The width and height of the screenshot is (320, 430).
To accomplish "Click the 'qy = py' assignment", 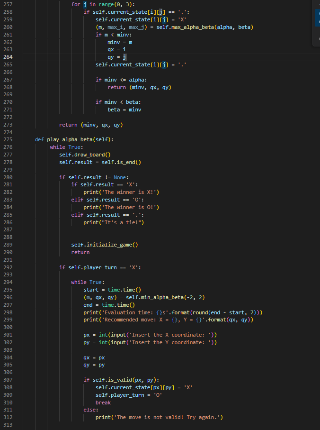I will (94, 365).
